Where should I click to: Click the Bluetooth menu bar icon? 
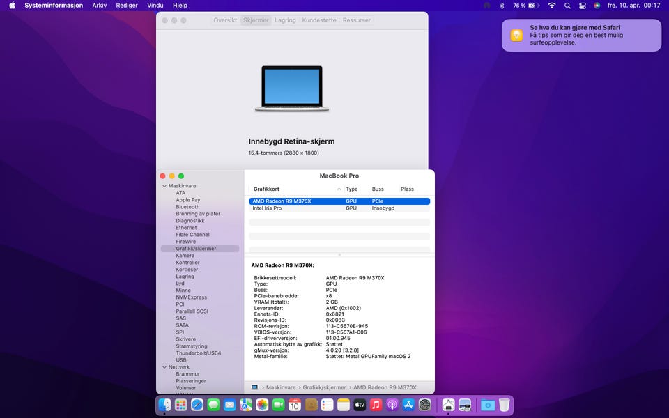coord(502,6)
